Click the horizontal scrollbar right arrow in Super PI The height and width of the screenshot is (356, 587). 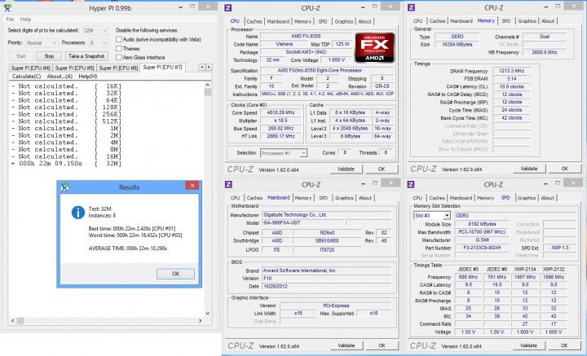click(x=200, y=320)
